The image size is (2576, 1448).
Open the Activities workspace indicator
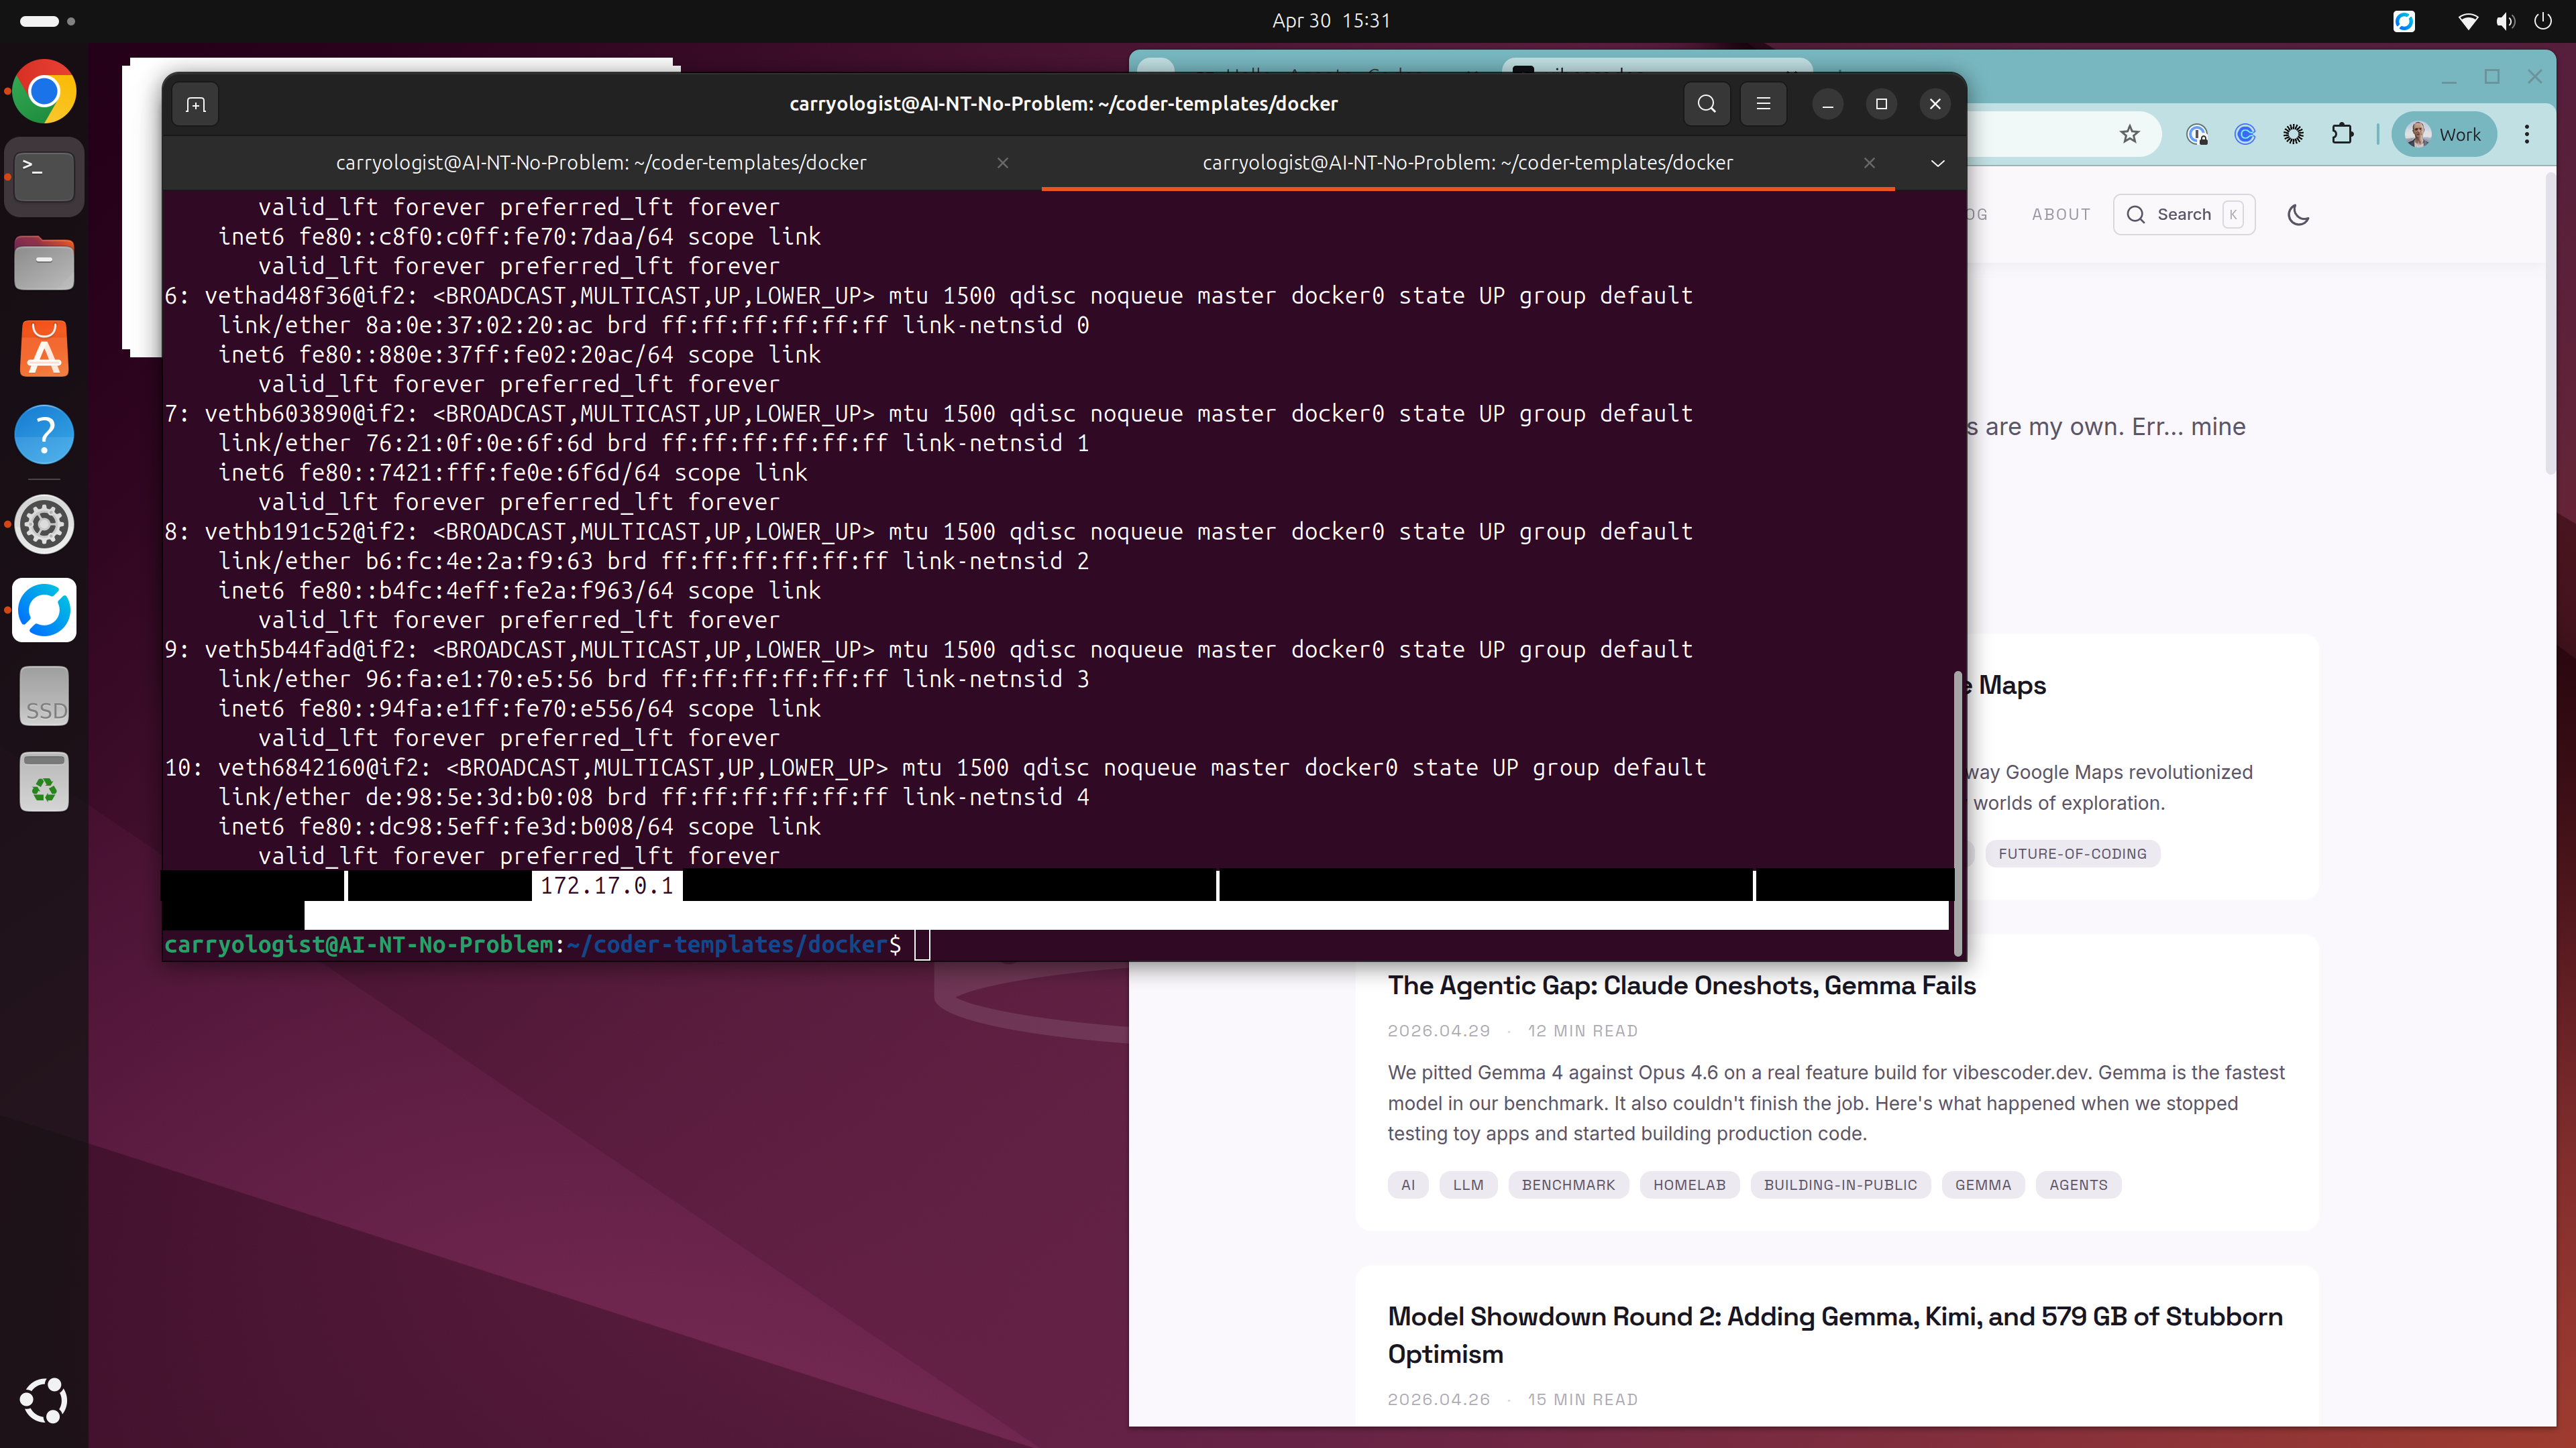[47, 21]
